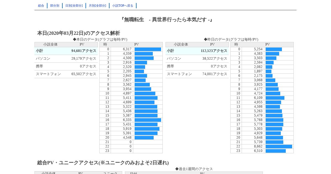Select today's hour 16 PV value 6,335
331x174 pixels.
click(x=127, y=120)
